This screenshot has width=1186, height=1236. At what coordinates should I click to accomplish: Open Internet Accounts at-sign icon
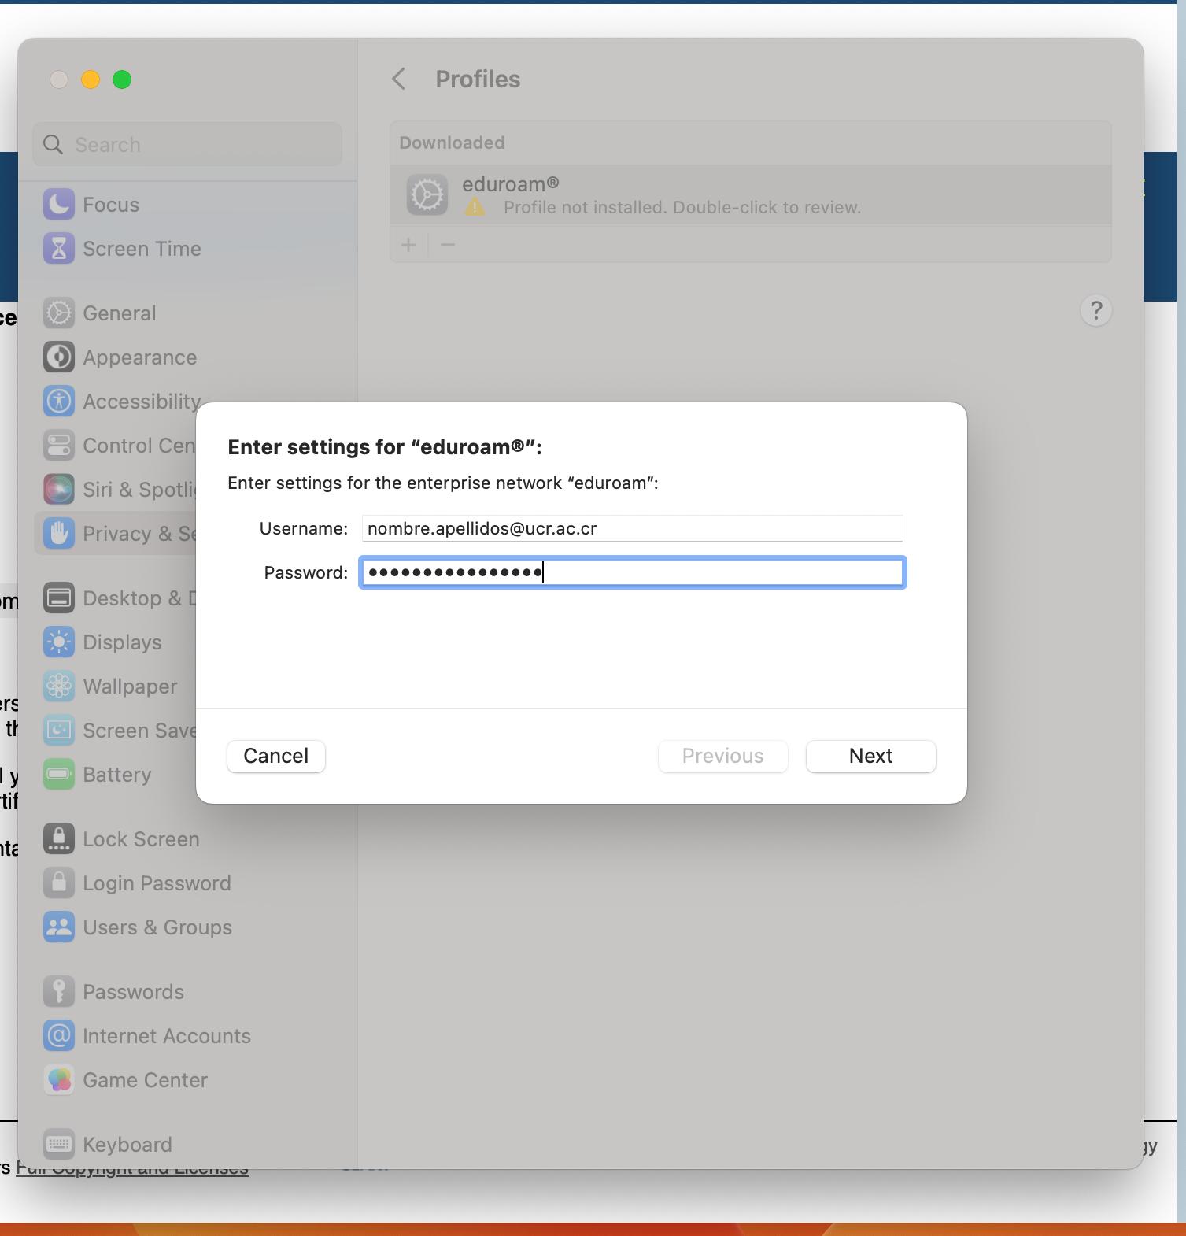tap(59, 1036)
